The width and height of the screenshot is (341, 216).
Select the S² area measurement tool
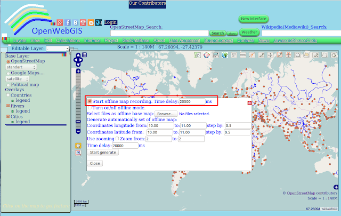coord(234,55)
